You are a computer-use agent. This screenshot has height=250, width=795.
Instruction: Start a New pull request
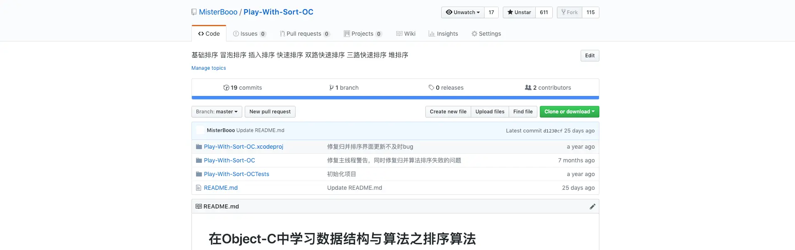click(x=270, y=112)
